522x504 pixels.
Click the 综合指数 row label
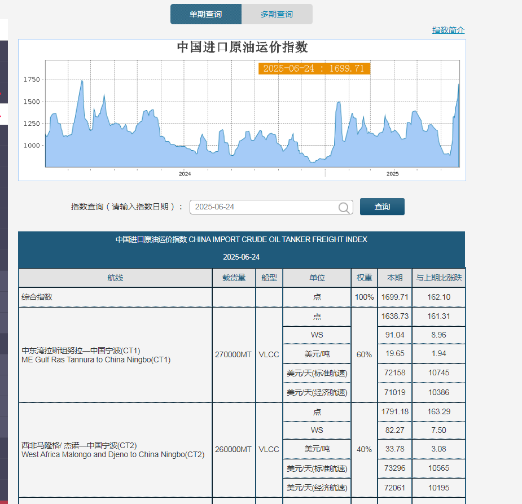37,297
